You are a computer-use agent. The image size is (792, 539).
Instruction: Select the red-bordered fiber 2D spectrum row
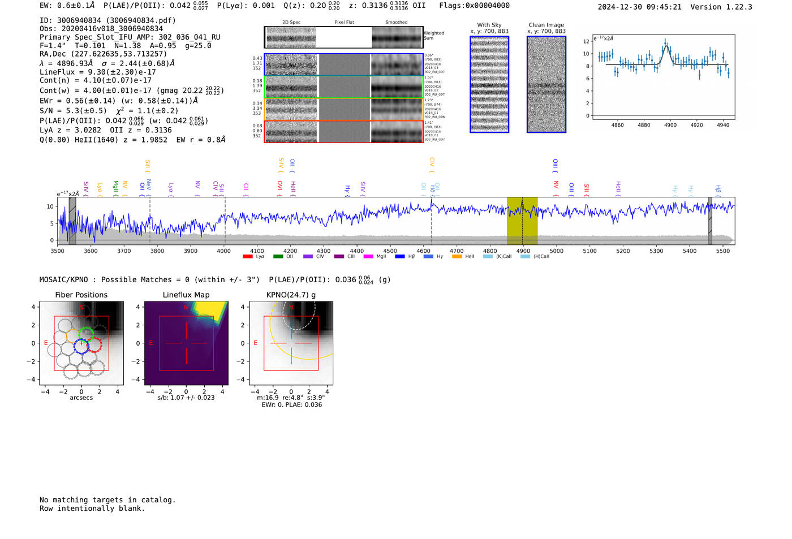pyautogui.click(x=343, y=132)
